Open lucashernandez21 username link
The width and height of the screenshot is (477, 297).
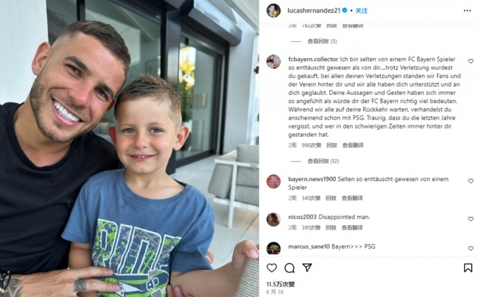314,11
